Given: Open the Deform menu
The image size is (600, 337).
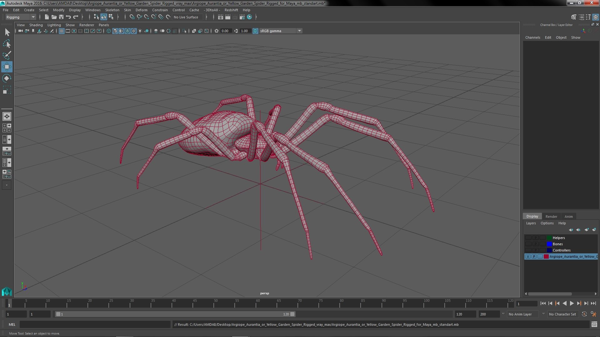Looking at the screenshot, I should click(141, 10).
